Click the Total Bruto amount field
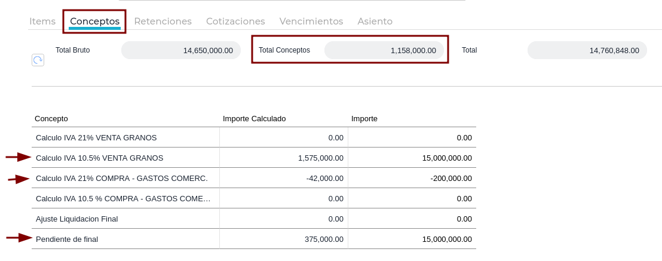662x261 pixels. tap(180, 50)
